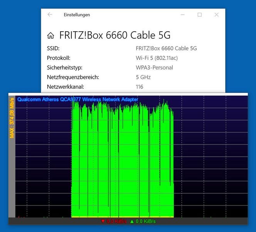Select the Wi-Fi 5 (802.11ac) value
Viewport: 256px width, 232px height.
point(157,58)
